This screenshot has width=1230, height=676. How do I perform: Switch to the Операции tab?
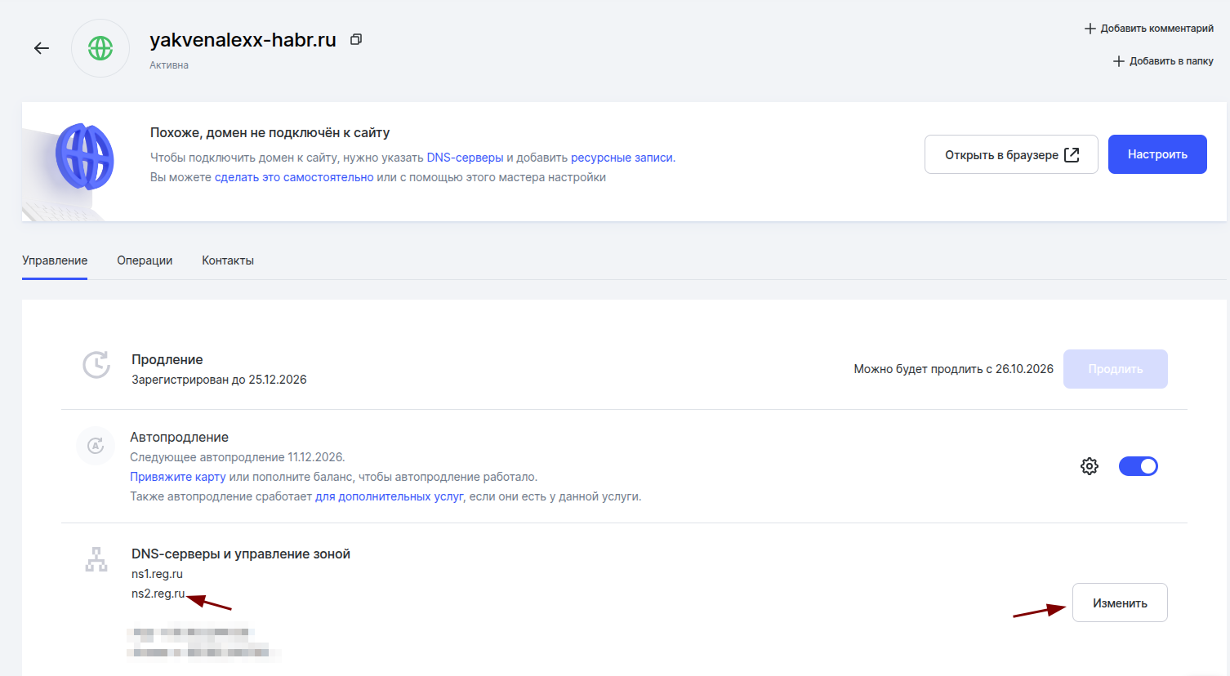click(145, 260)
